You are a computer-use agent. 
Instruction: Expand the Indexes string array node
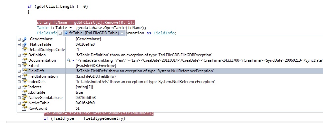click(x=19, y=87)
